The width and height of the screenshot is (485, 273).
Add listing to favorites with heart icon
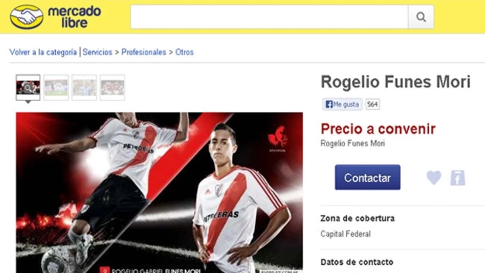434,178
